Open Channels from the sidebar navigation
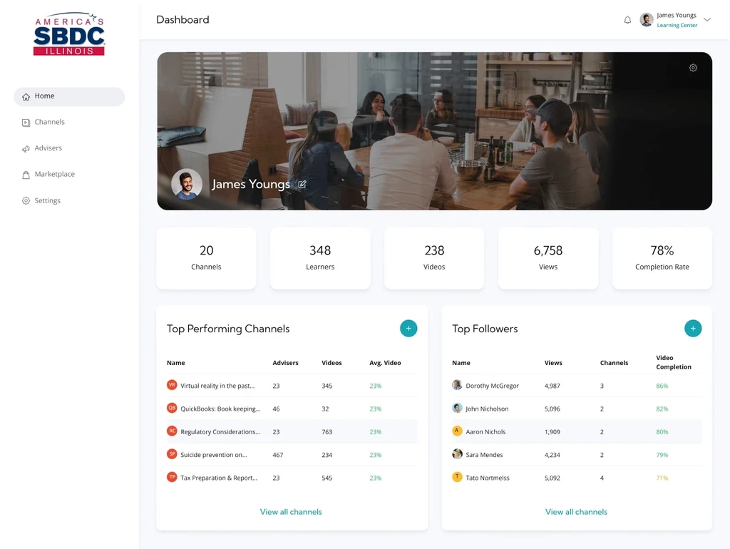 [x=49, y=122]
